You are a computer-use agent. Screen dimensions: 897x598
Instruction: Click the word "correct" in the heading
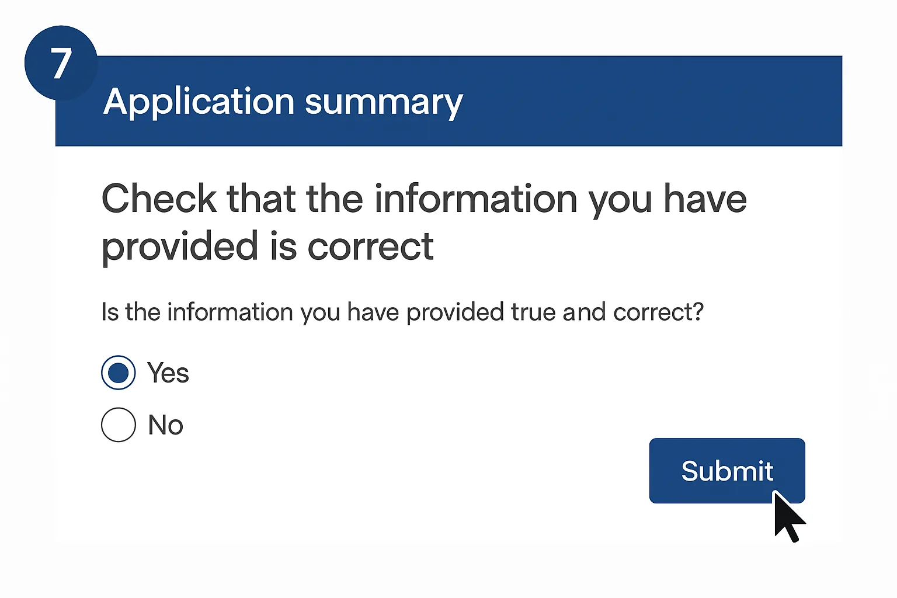point(370,246)
